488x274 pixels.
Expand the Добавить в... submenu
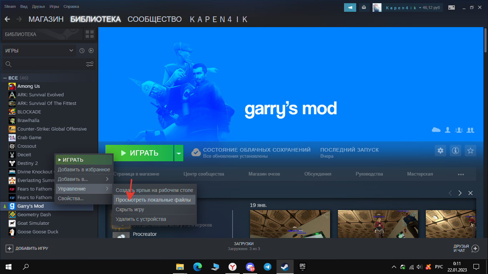pyautogui.click(x=84, y=179)
